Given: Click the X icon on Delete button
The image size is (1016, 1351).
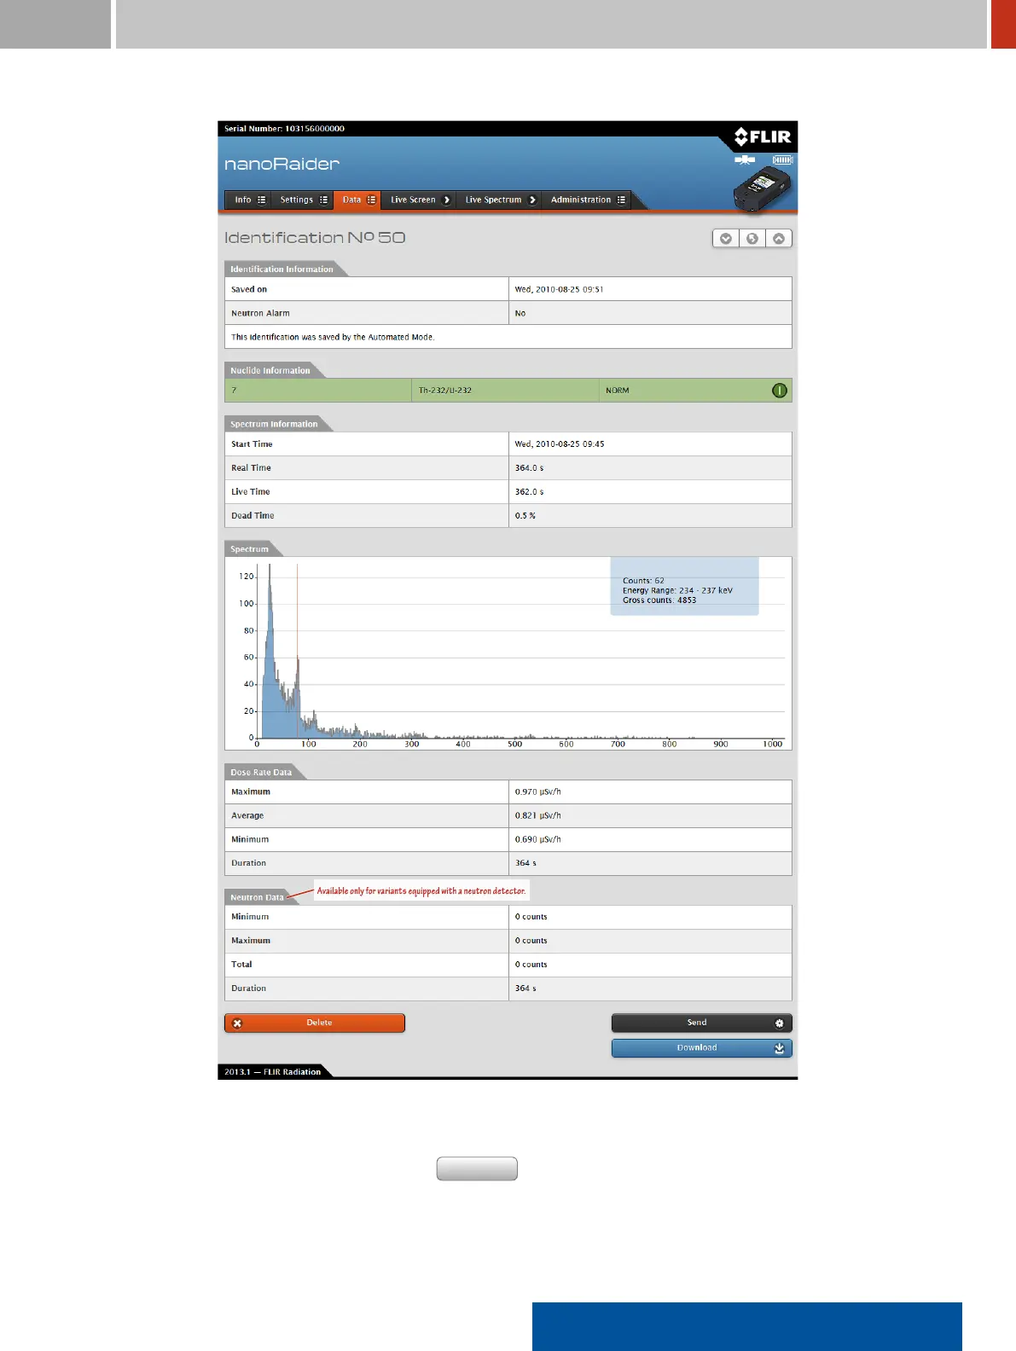Looking at the screenshot, I should [x=238, y=1023].
